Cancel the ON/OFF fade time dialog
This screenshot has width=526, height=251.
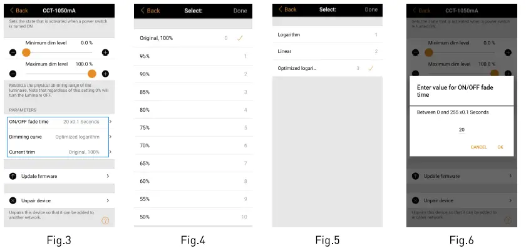(x=478, y=147)
